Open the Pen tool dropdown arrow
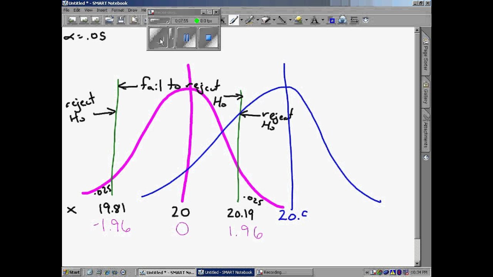Viewport: 493px width, 277px height. tap(241, 20)
